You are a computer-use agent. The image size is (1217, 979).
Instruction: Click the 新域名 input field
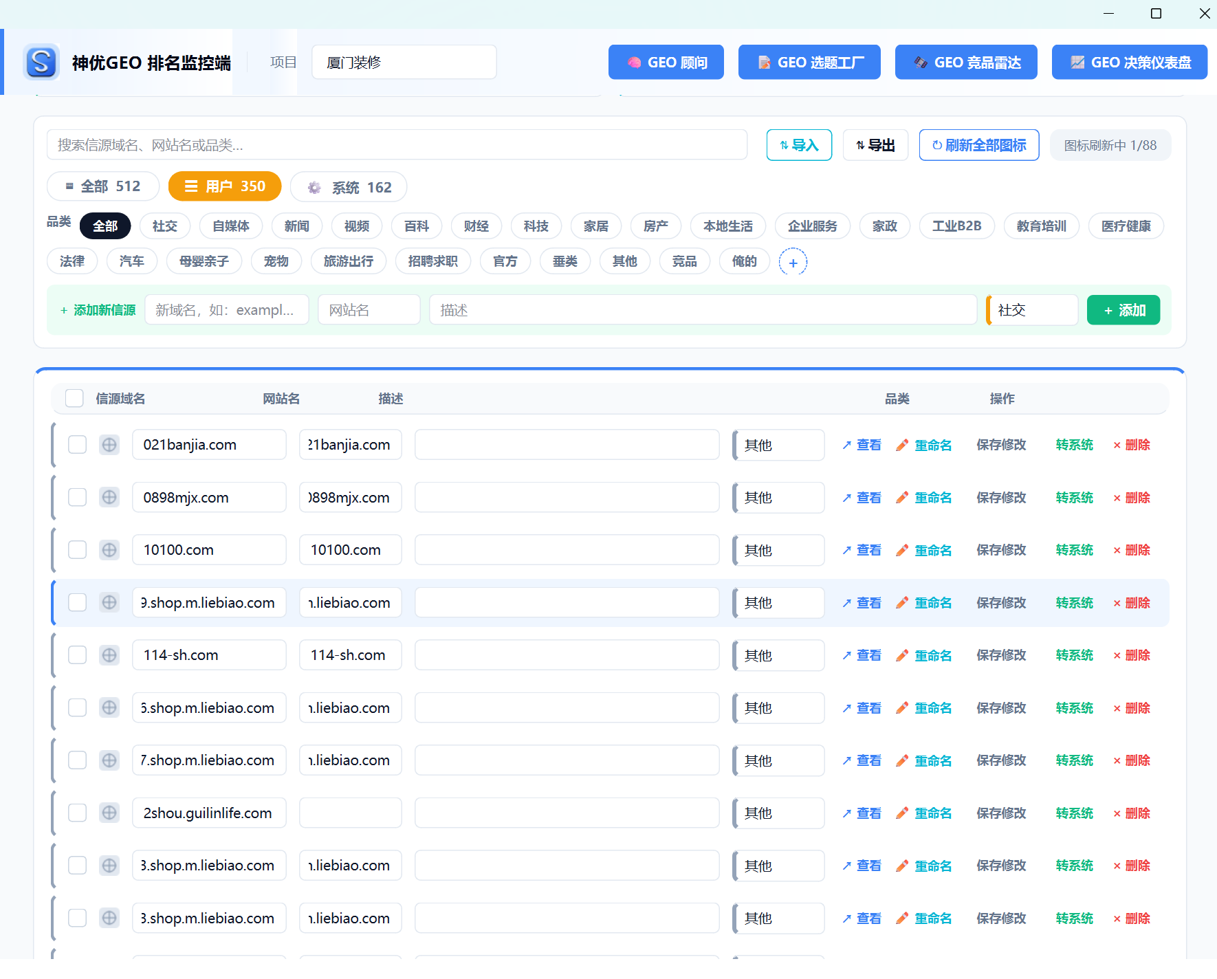[227, 310]
